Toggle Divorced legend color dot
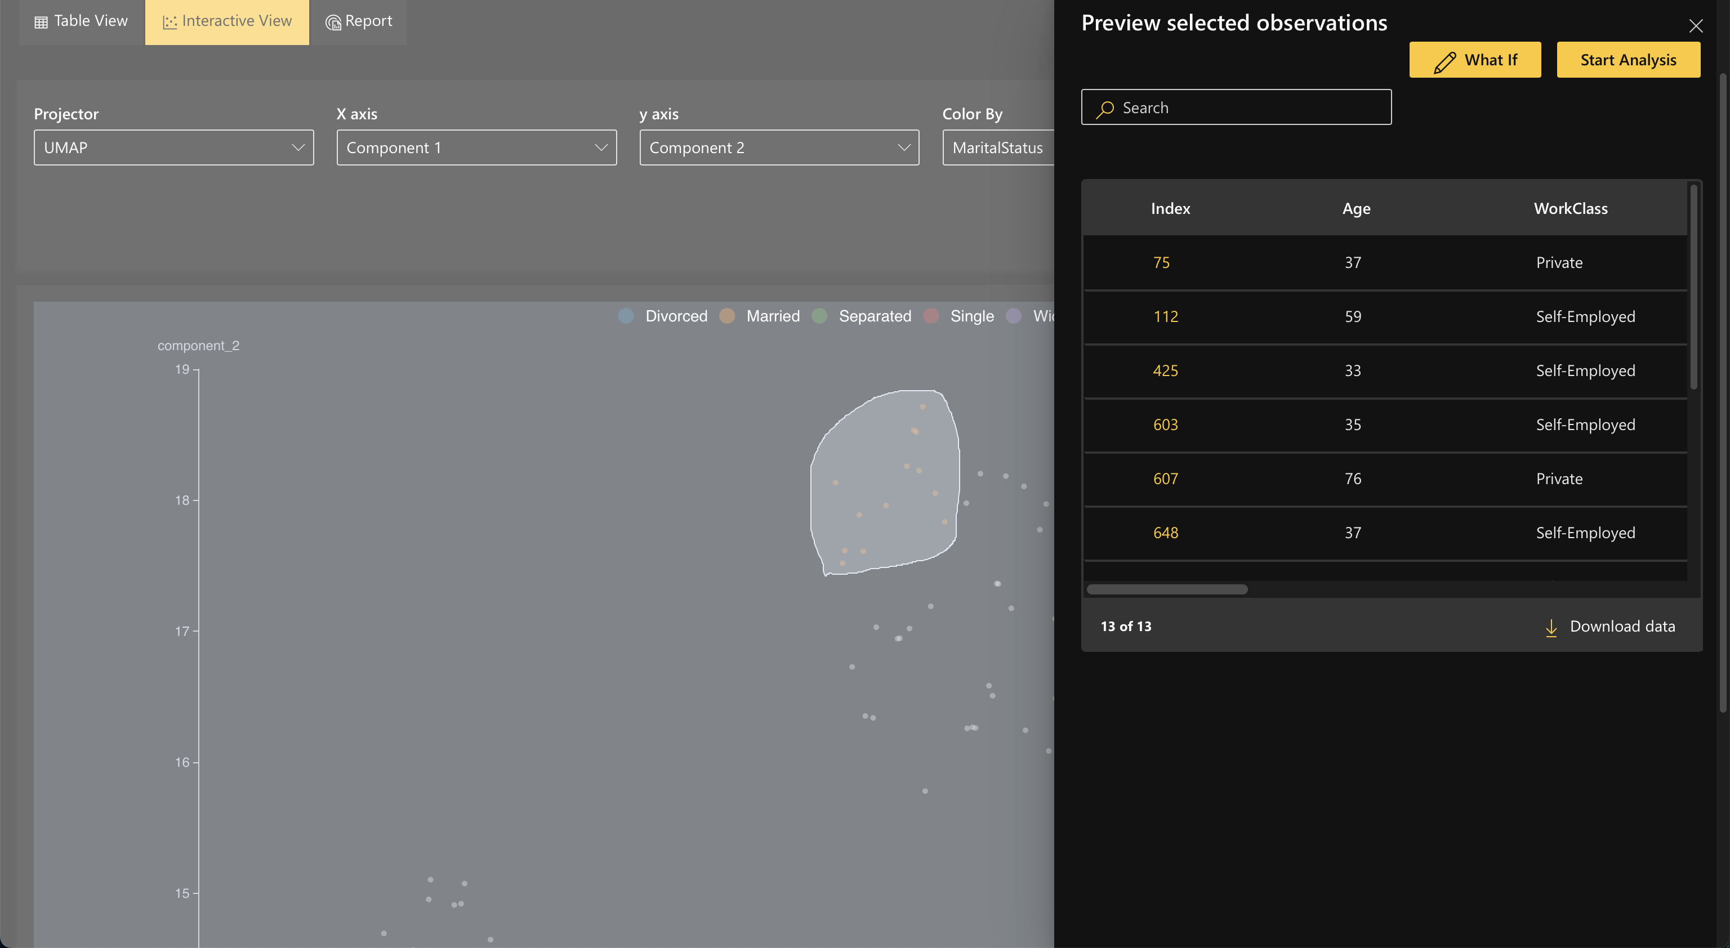The image size is (1730, 948). pos(626,316)
